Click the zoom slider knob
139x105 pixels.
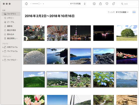(39, 4)
